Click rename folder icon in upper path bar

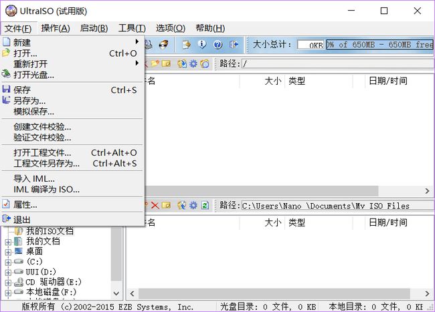(166, 63)
